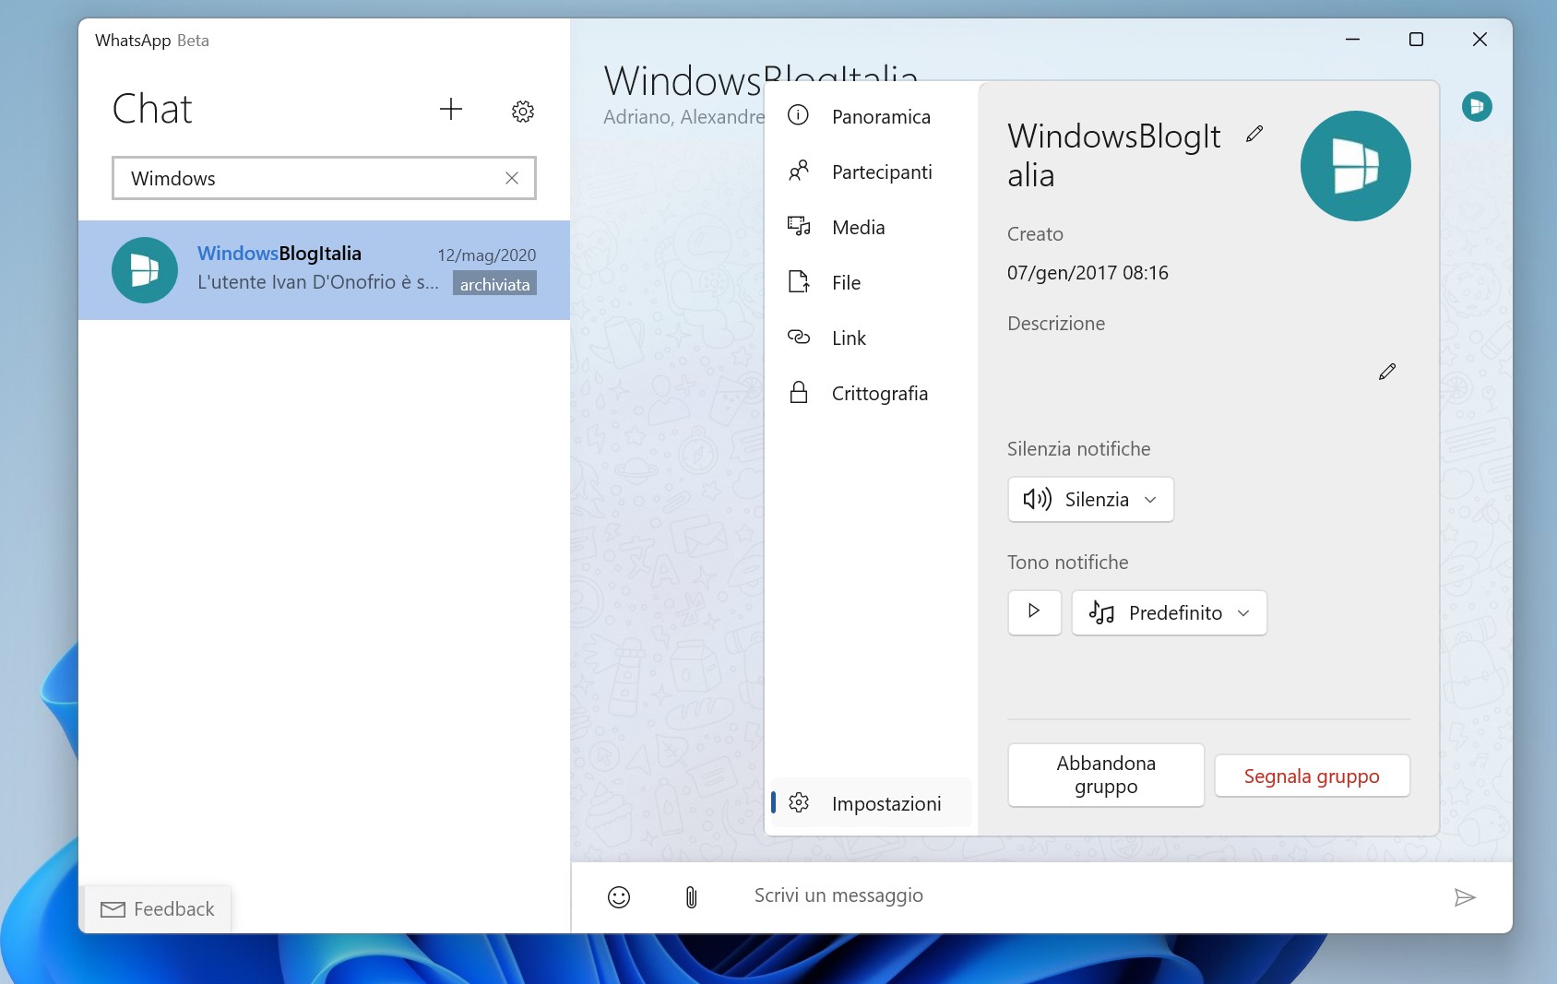
Task: Click the 07/gen/2017 08:16 creation date
Action: (x=1088, y=273)
